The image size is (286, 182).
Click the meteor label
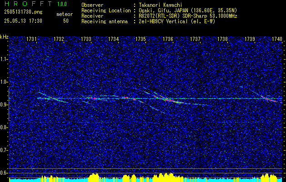[x=65, y=14]
